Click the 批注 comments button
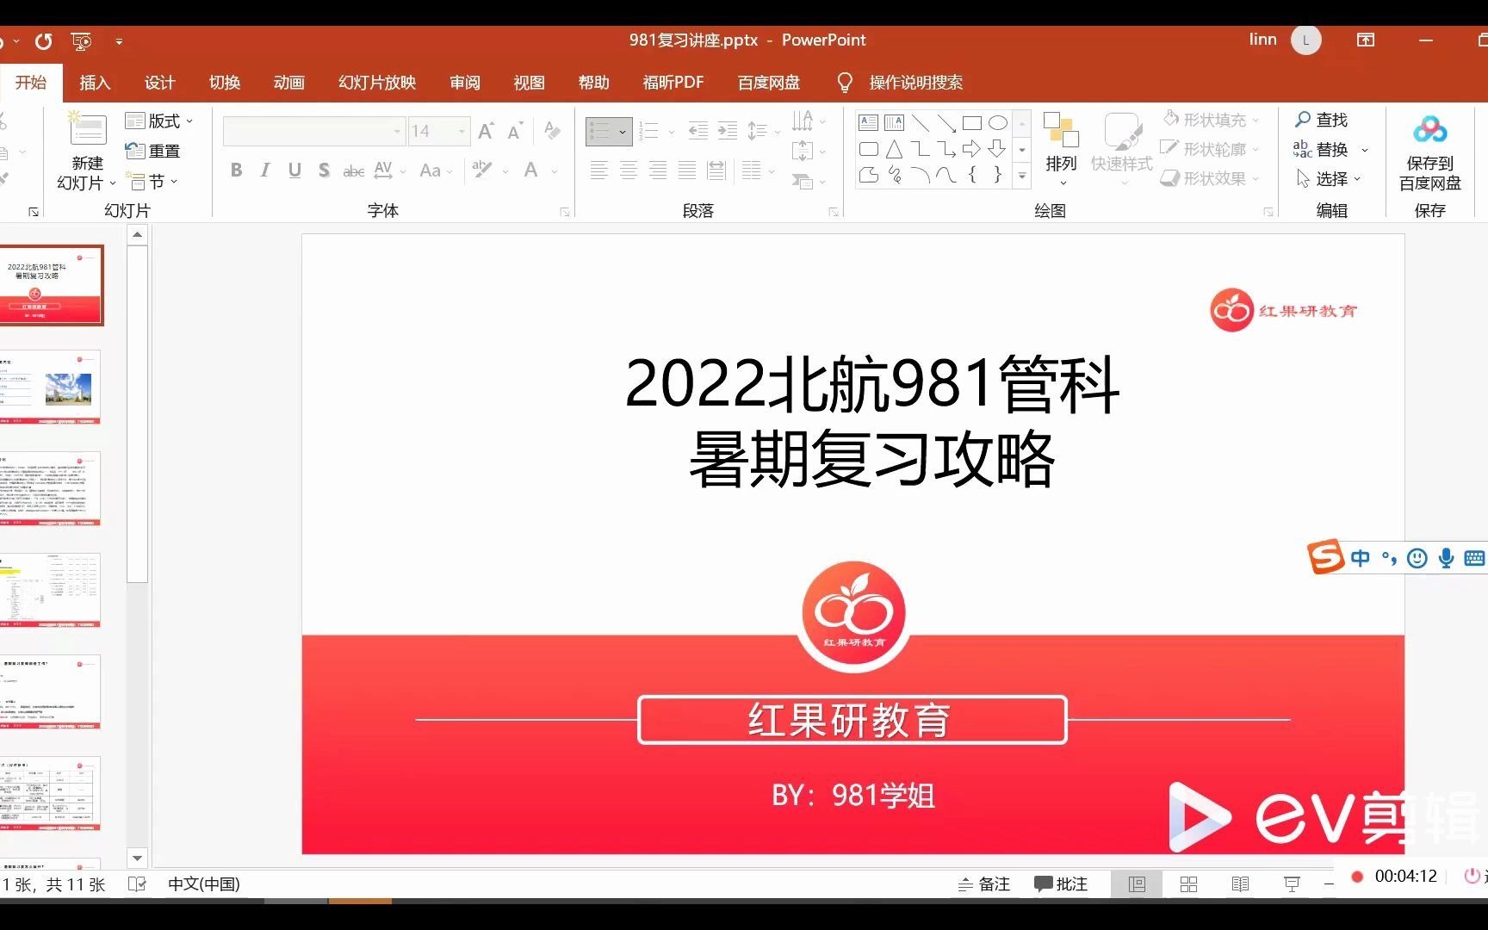 (1061, 884)
